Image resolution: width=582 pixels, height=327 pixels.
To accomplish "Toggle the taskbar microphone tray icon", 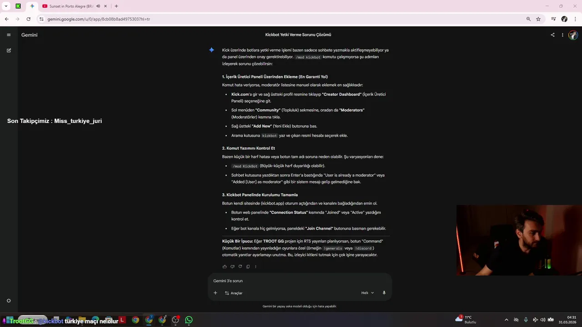I will click(x=526, y=320).
